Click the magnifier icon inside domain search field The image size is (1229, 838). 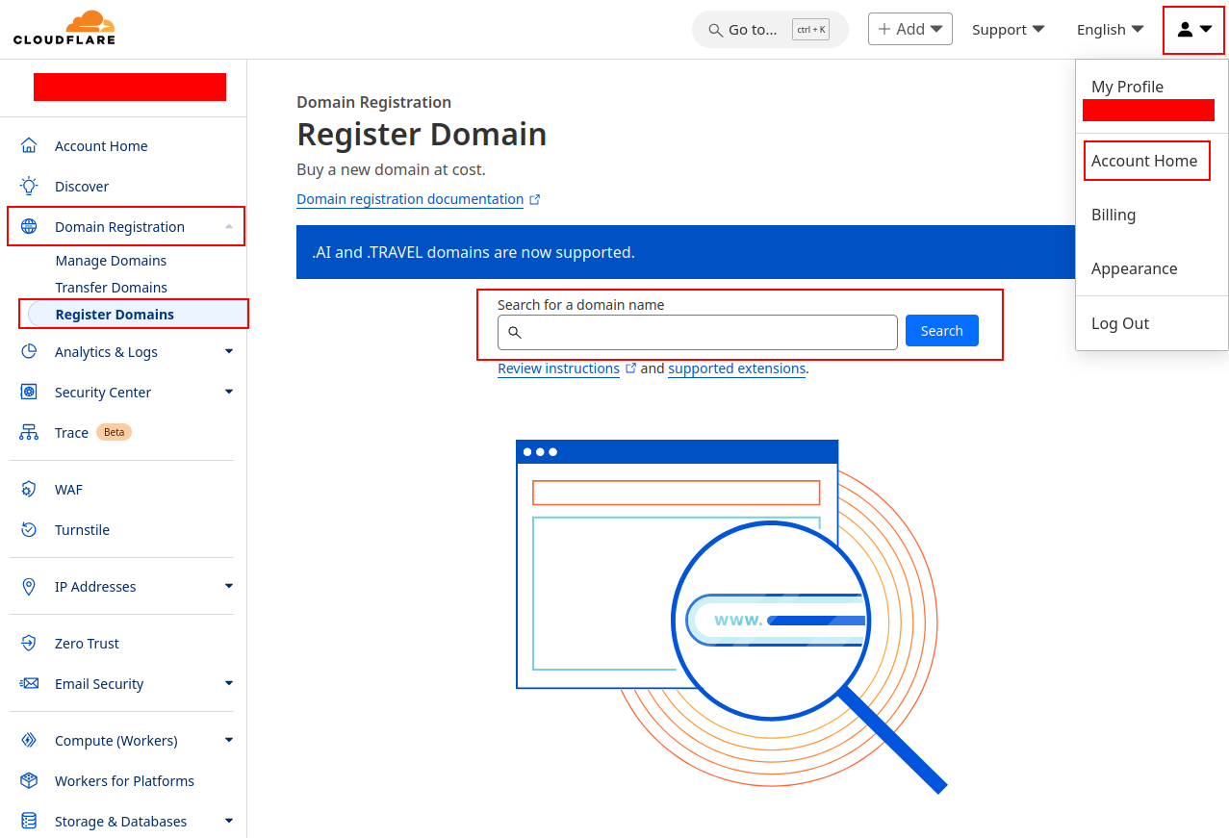click(x=515, y=333)
